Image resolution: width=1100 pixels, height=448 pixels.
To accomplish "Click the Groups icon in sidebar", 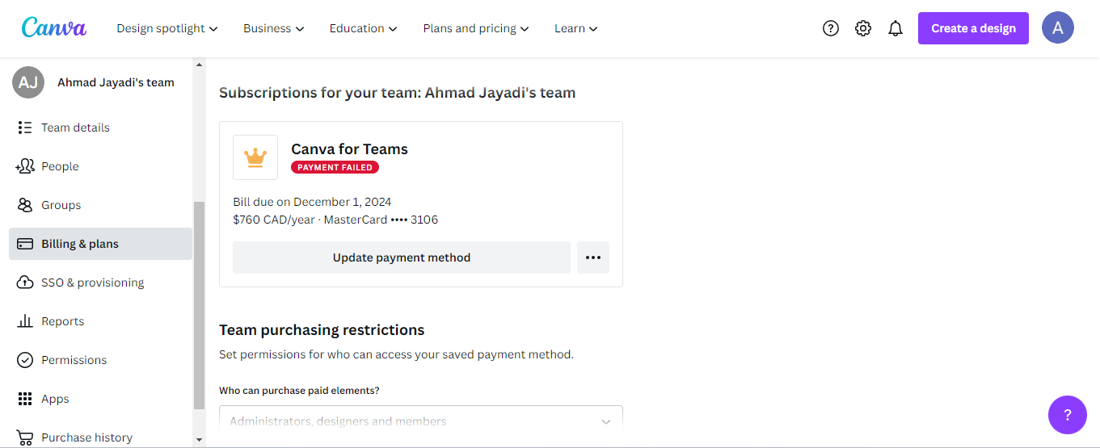I will click(x=25, y=205).
